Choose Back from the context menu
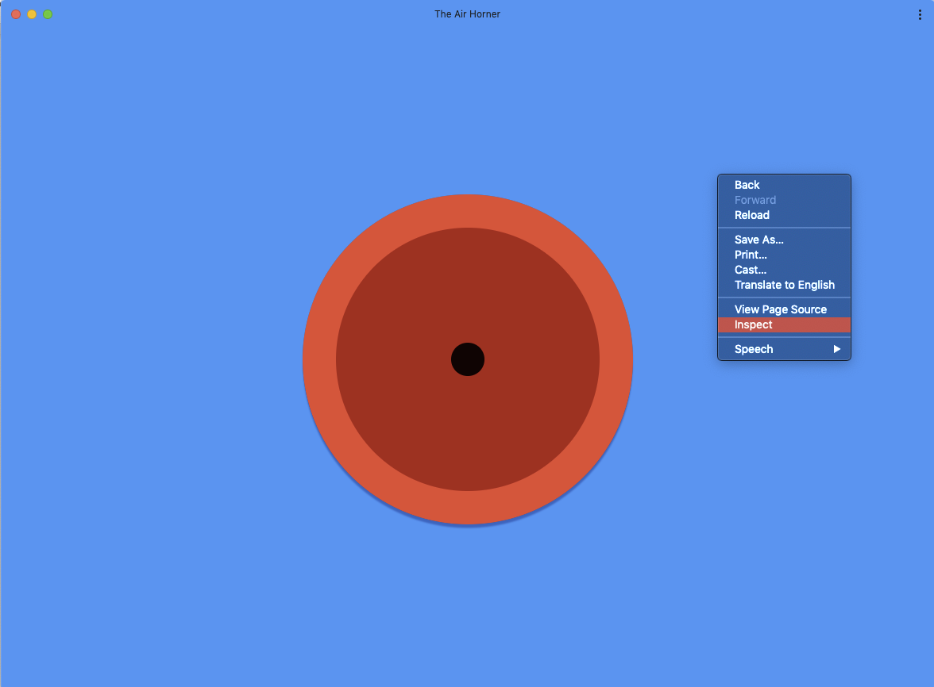This screenshot has height=687, width=934. click(x=747, y=185)
